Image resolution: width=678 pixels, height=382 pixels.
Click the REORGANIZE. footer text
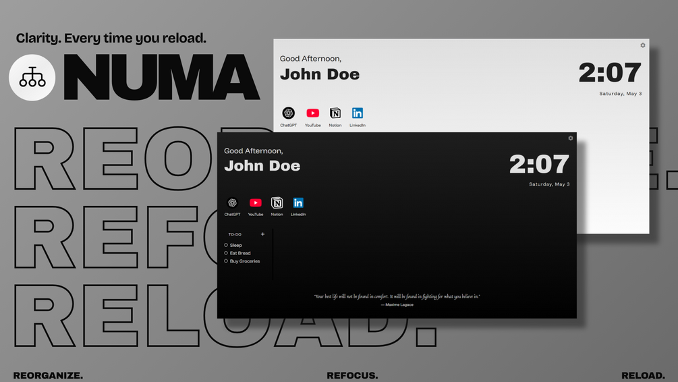click(x=48, y=375)
